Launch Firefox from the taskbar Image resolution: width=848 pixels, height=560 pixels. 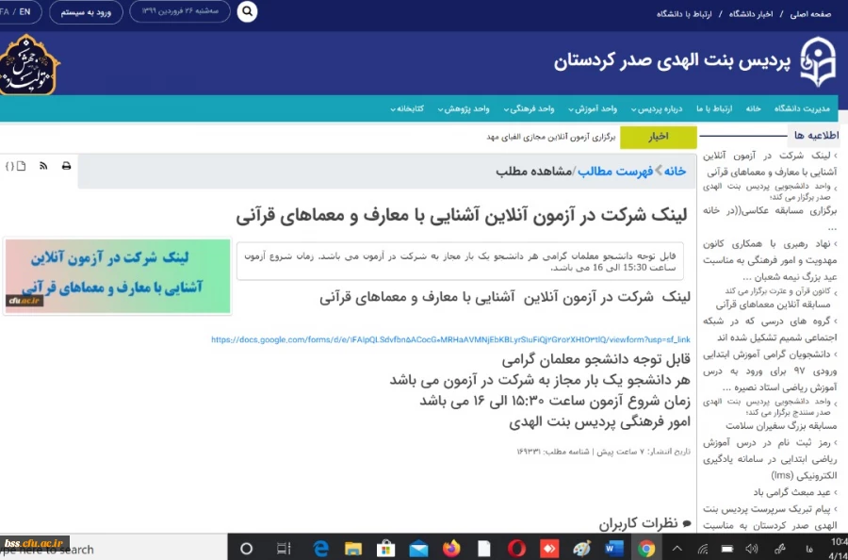(450, 547)
